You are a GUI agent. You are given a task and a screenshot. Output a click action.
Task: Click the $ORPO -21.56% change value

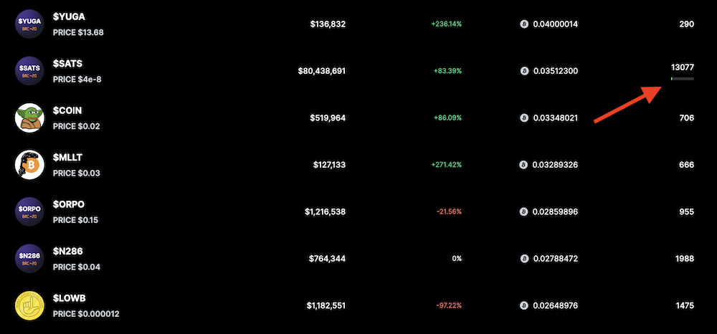pos(449,212)
